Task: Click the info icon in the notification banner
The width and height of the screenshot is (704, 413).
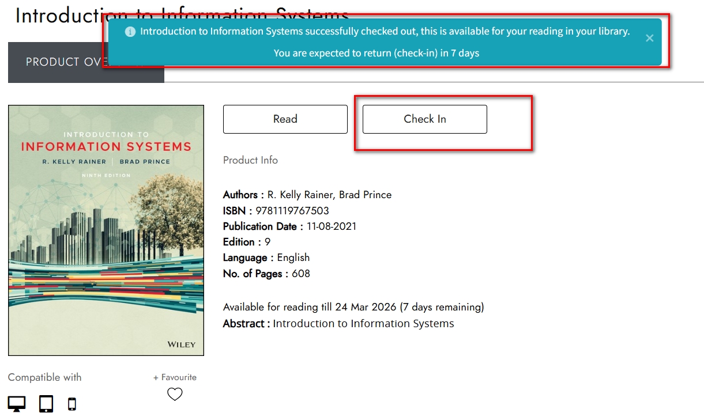Action: click(x=130, y=32)
